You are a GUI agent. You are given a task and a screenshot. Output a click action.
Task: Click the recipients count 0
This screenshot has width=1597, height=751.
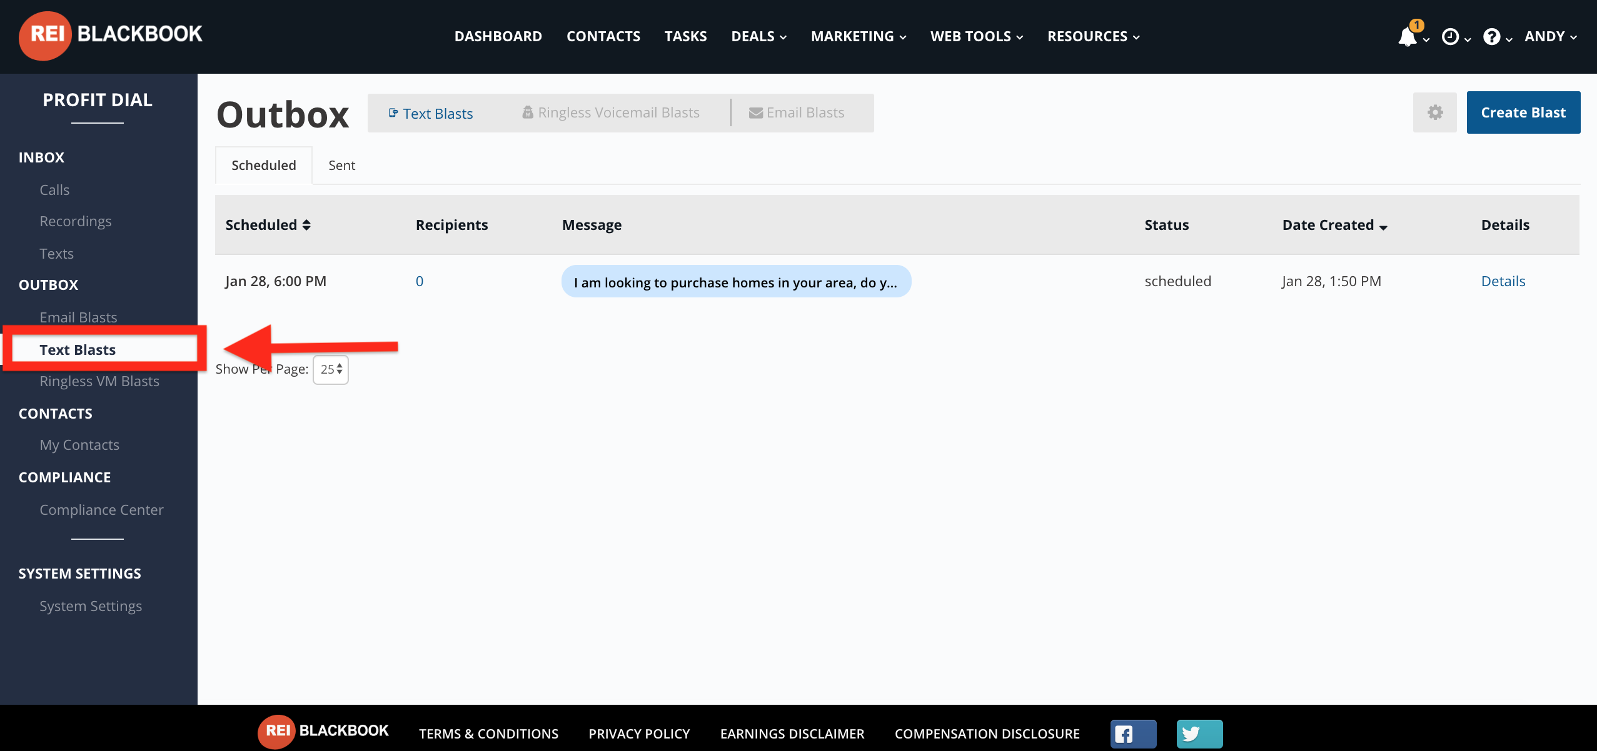point(420,281)
